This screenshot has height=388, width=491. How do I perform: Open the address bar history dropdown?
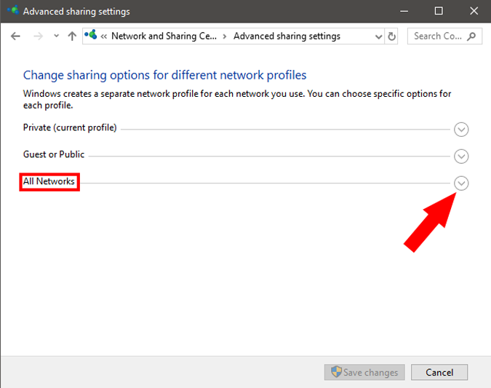click(x=378, y=36)
